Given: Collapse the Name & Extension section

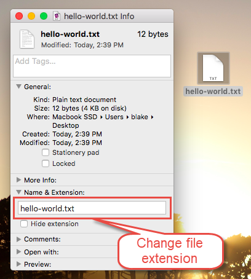Looking at the screenshot, I should (x=18, y=192).
